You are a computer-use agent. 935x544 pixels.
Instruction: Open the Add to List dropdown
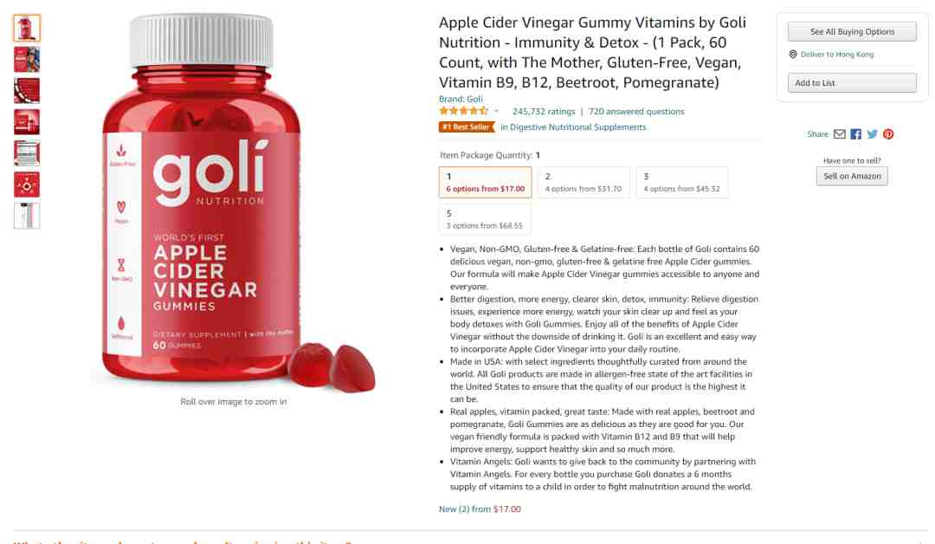852,83
